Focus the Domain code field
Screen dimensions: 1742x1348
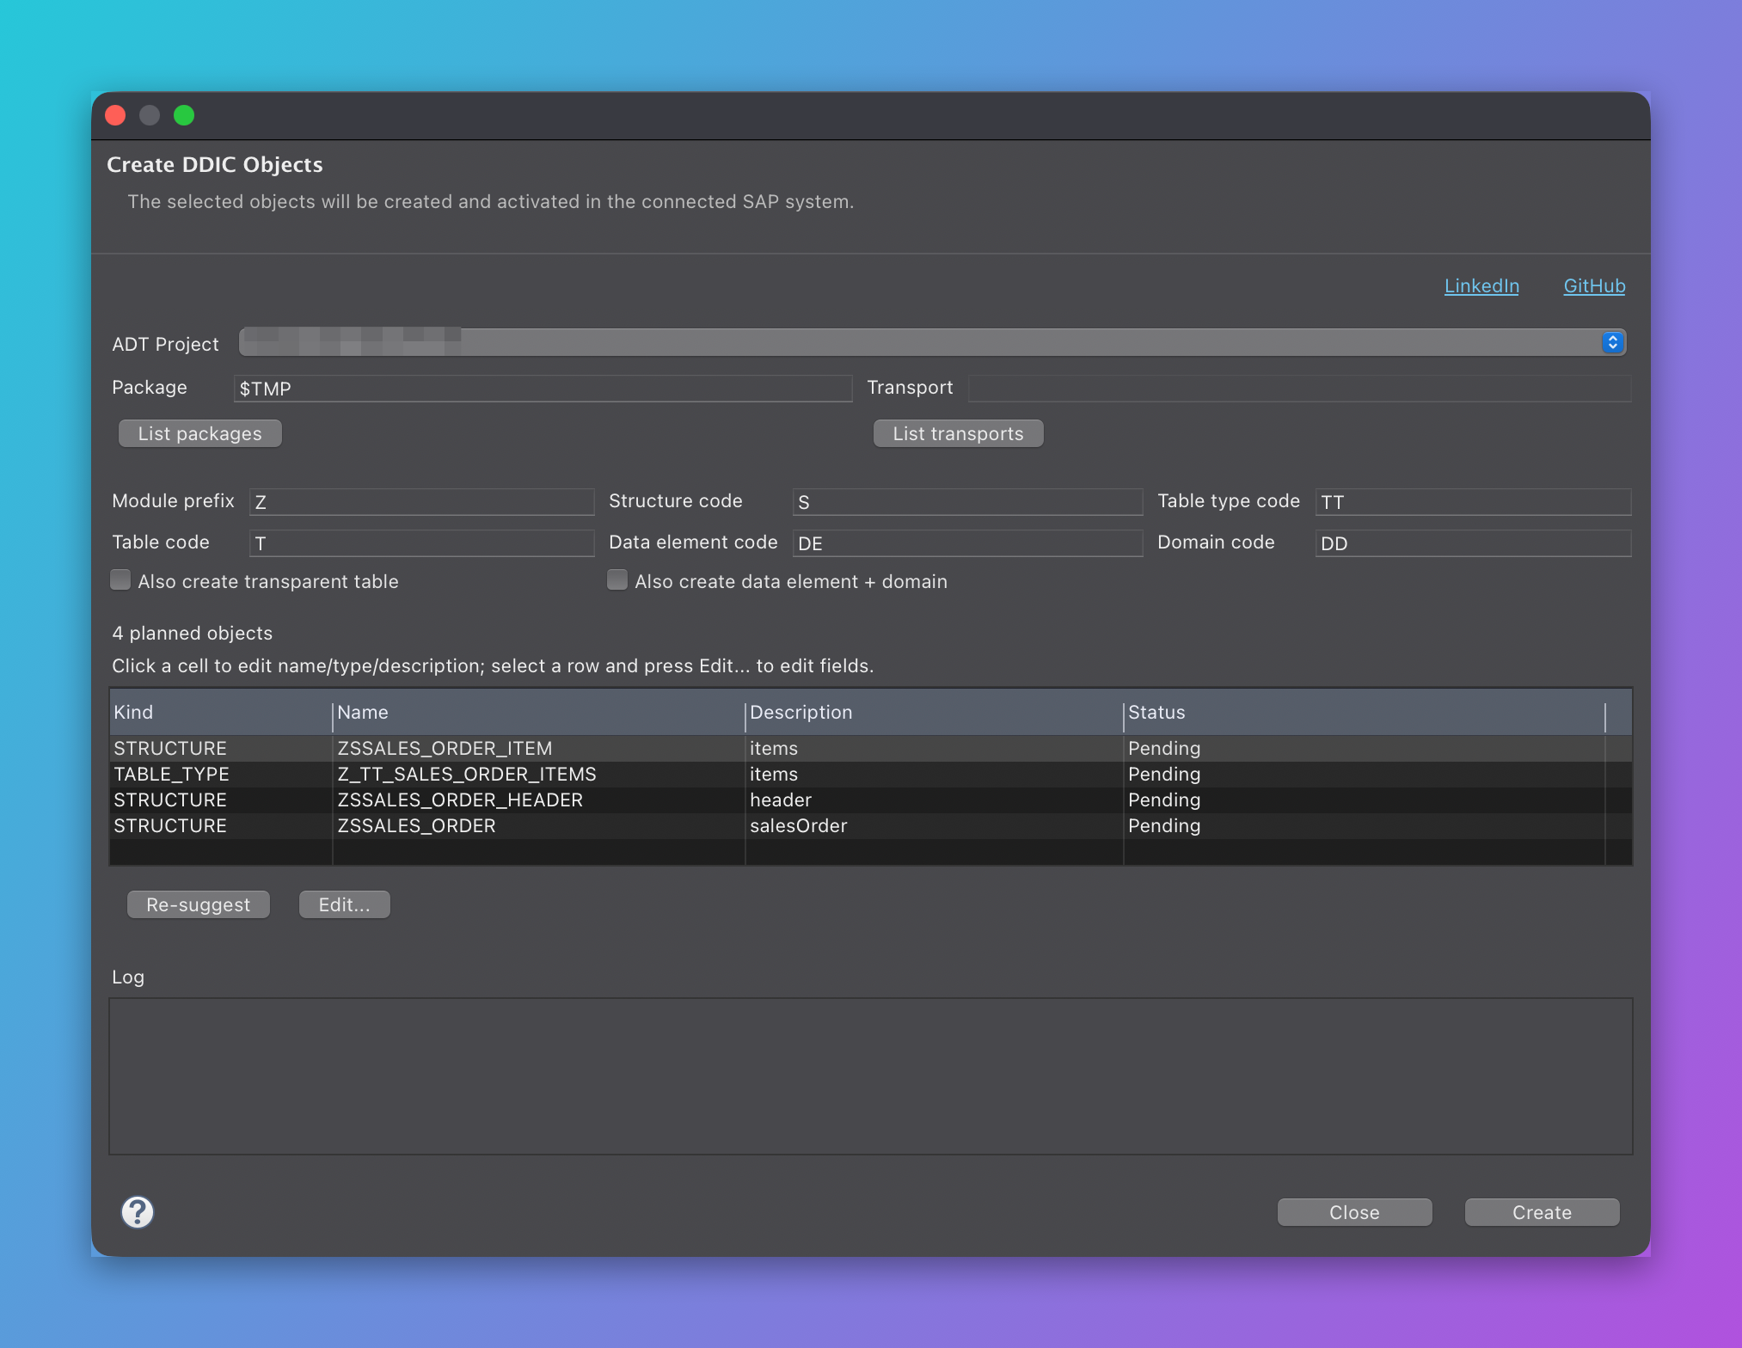[x=1473, y=543]
